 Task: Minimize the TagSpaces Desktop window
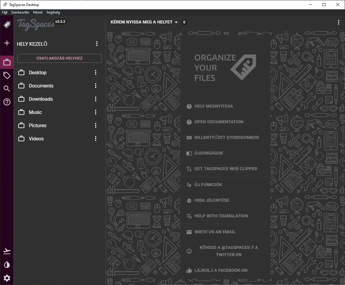coord(310,5)
